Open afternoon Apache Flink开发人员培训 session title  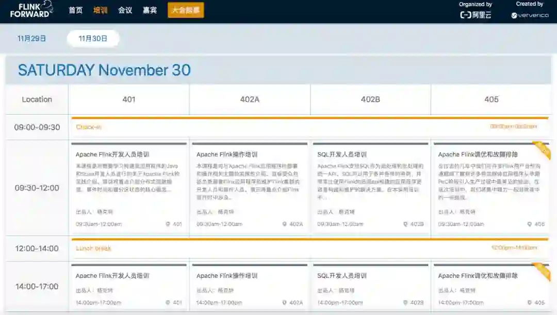point(112,276)
